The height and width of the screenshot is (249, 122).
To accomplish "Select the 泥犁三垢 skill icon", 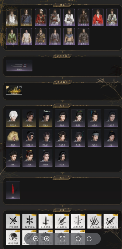I will pos(94,221).
